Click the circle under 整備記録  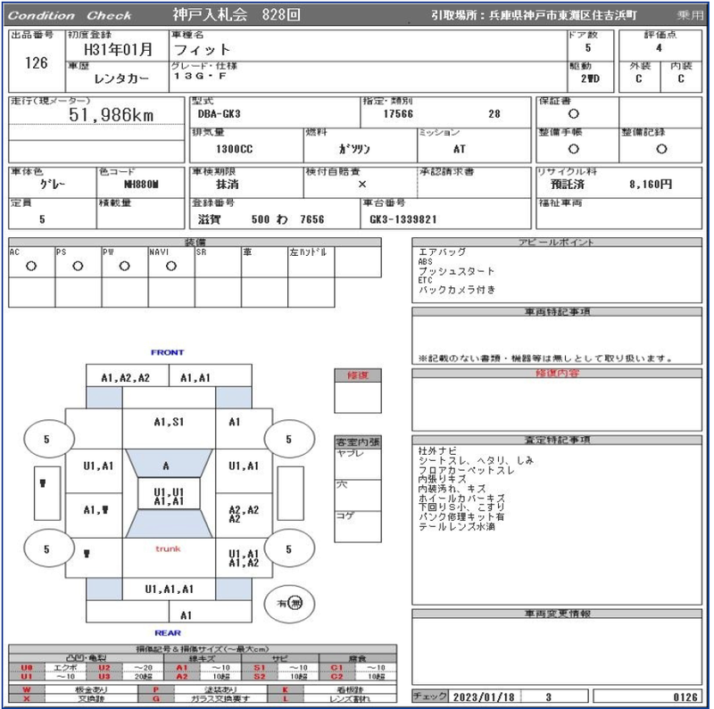pos(661,149)
